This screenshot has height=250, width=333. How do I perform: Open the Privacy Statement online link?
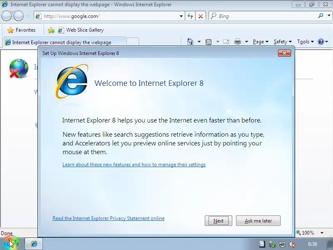tap(108, 218)
